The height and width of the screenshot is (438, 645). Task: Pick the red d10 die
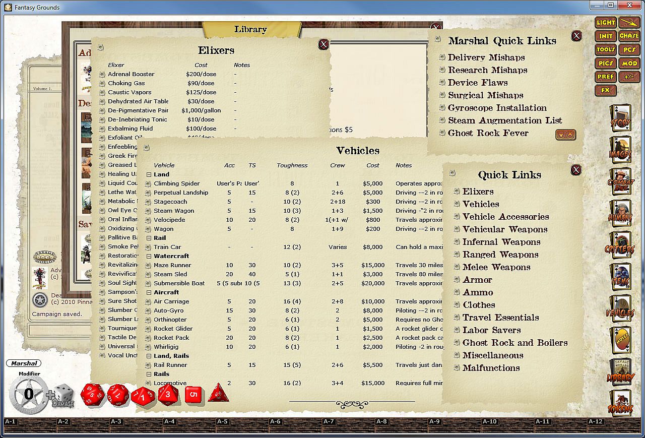tap(143, 396)
